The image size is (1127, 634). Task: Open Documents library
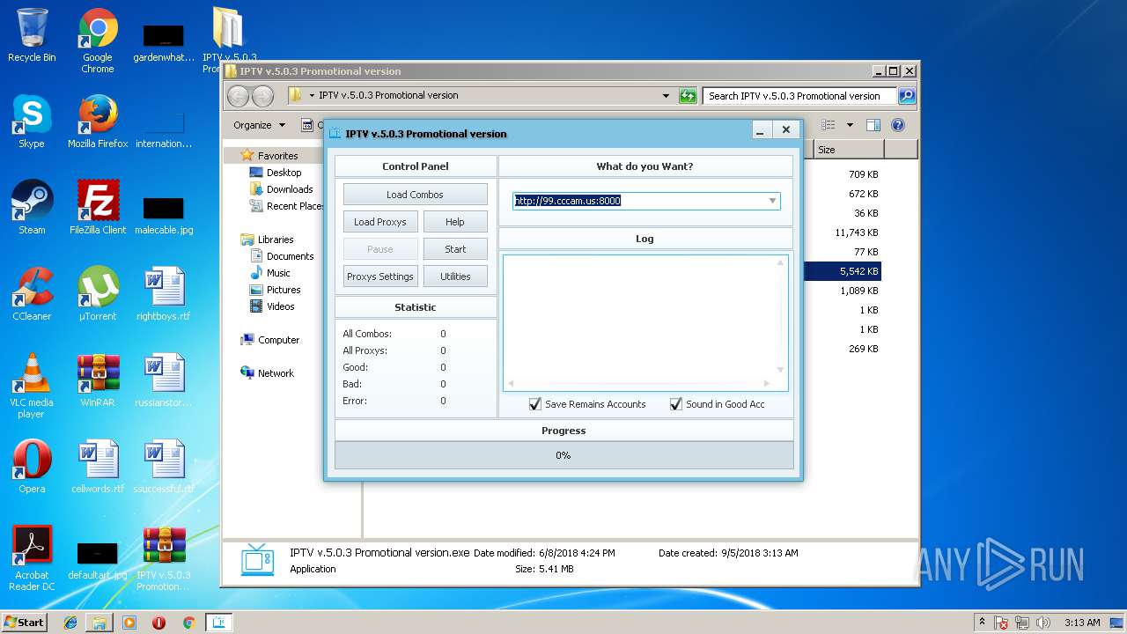[x=290, y=256]
